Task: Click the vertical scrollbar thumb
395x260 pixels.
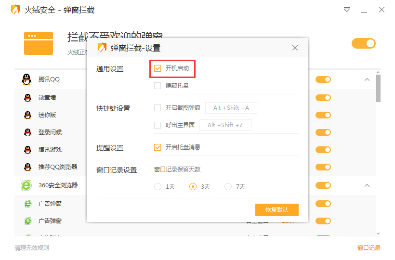Action: point(378,88)
